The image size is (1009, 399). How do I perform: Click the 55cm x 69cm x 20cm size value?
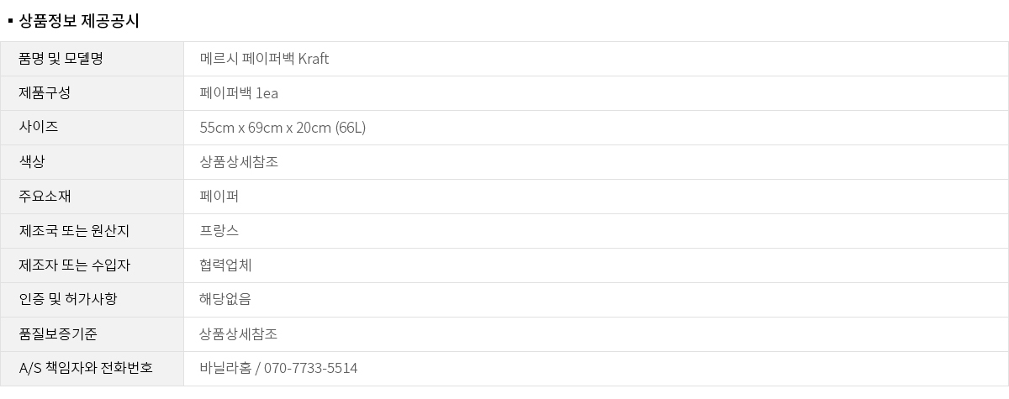click(x=283, y=128)
